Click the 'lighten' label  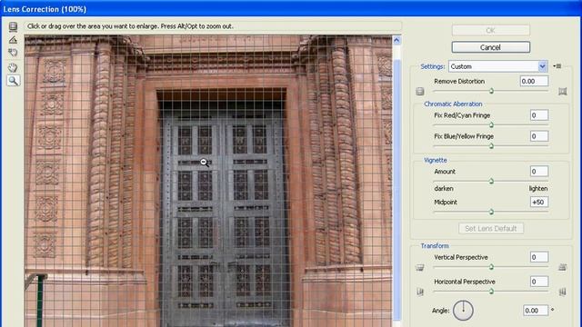click(538, 188)
